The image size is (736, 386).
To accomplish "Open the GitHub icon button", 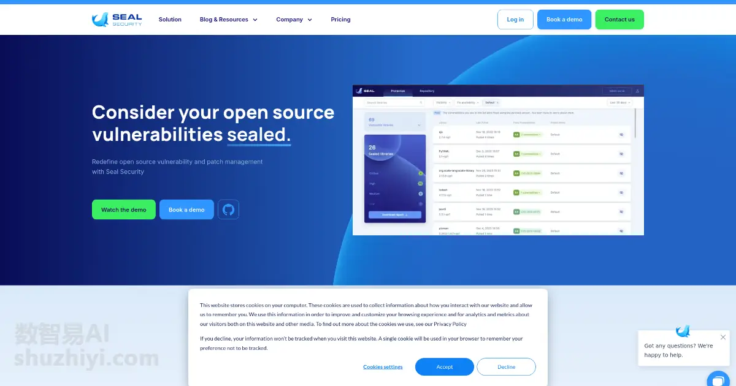I will (x=228, y=210).
